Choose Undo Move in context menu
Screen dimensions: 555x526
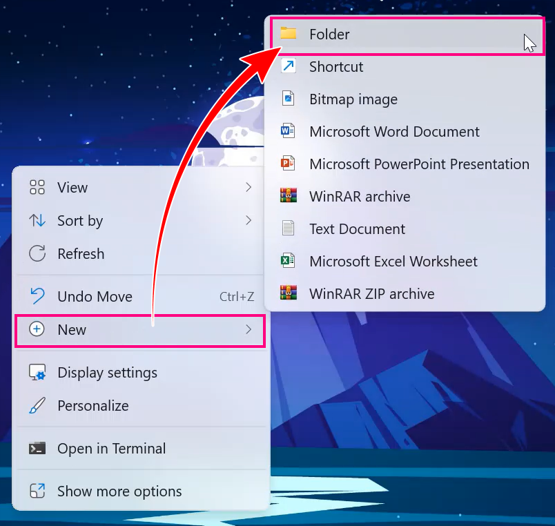pos(95,297)
